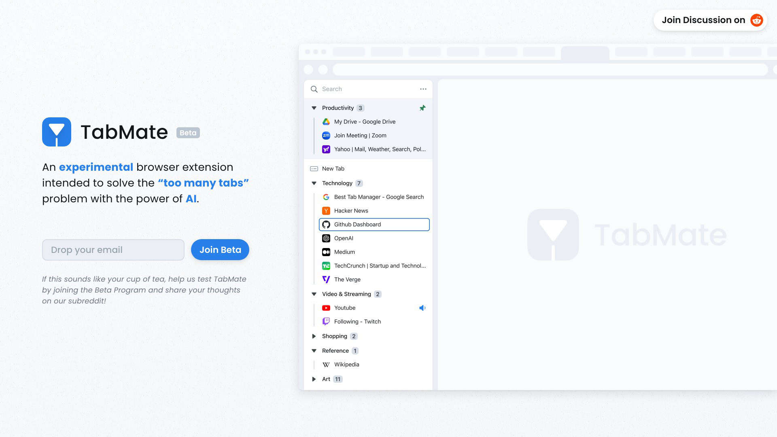This screenshot has width=777, height=437.
Task: Click the email input field
Action: point(113,250)
